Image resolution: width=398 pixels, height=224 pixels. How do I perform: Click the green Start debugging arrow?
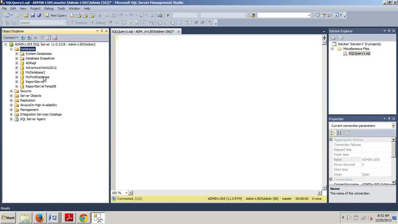[168, 15]
